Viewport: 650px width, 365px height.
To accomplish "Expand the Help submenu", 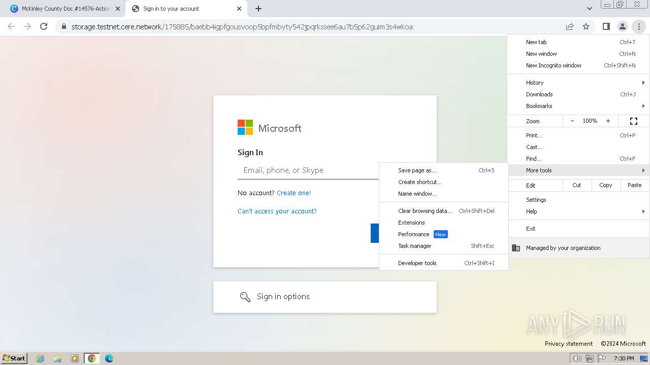I will [x=578, y=211].
